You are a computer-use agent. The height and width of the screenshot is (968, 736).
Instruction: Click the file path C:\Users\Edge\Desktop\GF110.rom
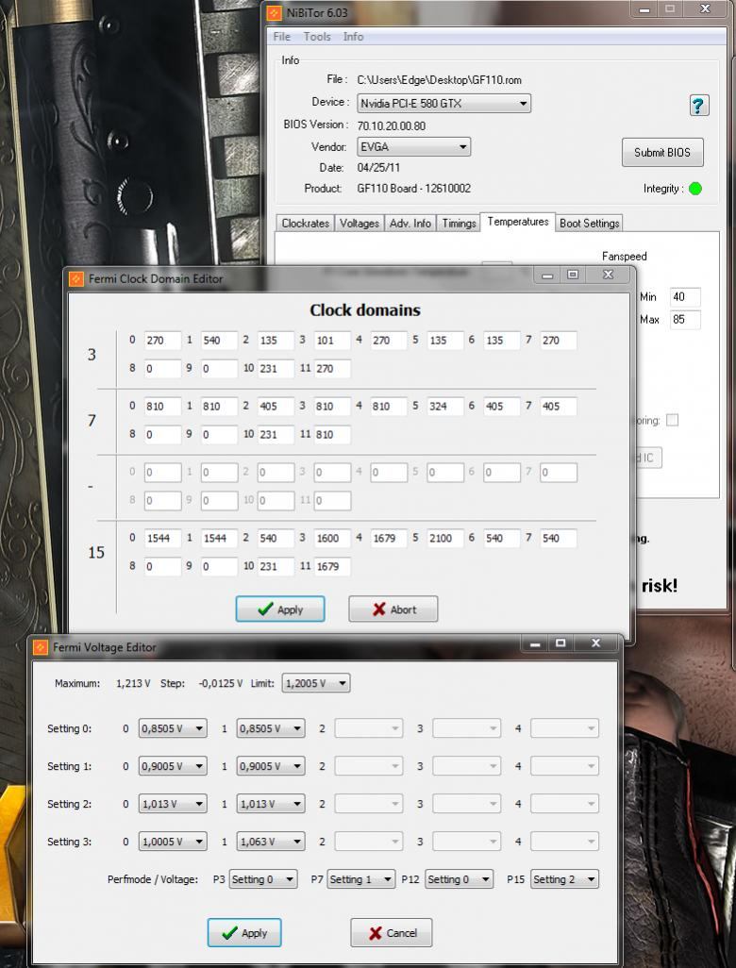(x=440, y=80)
